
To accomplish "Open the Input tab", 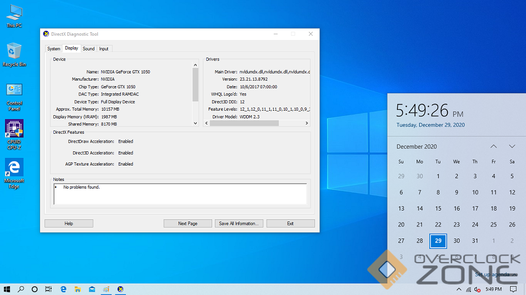I will pyautogui.click(x=104, y=49).
